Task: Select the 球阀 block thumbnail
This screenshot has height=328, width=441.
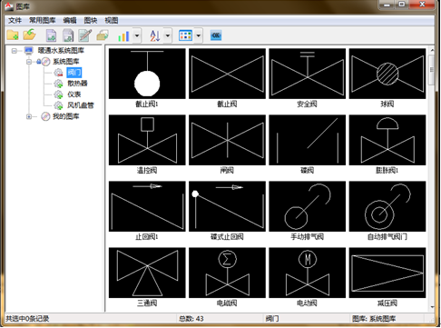Action: [387, 74]
